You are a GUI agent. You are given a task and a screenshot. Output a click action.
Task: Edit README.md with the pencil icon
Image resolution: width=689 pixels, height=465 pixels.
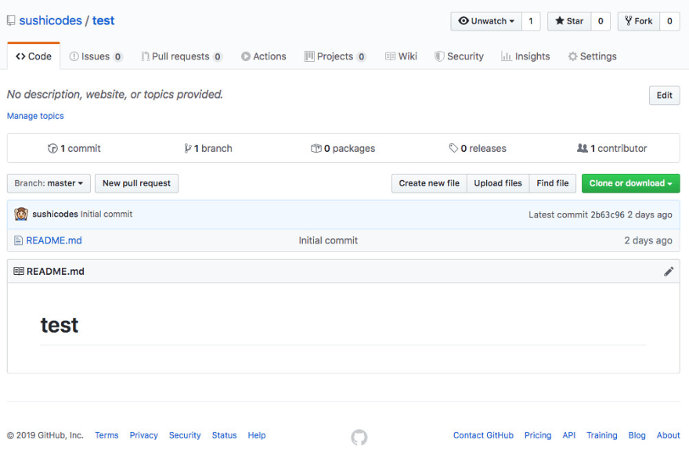(669, 272)
